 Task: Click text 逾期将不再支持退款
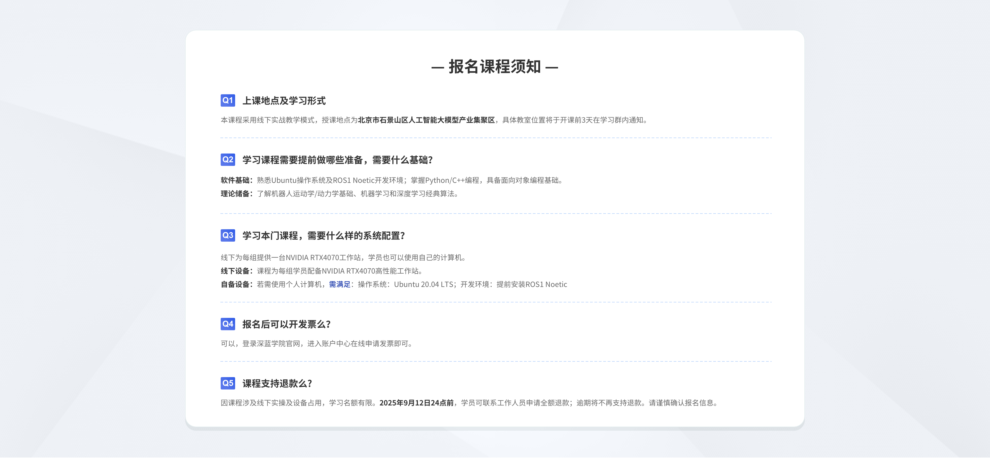pyautogui.click(x=609, y=402)
